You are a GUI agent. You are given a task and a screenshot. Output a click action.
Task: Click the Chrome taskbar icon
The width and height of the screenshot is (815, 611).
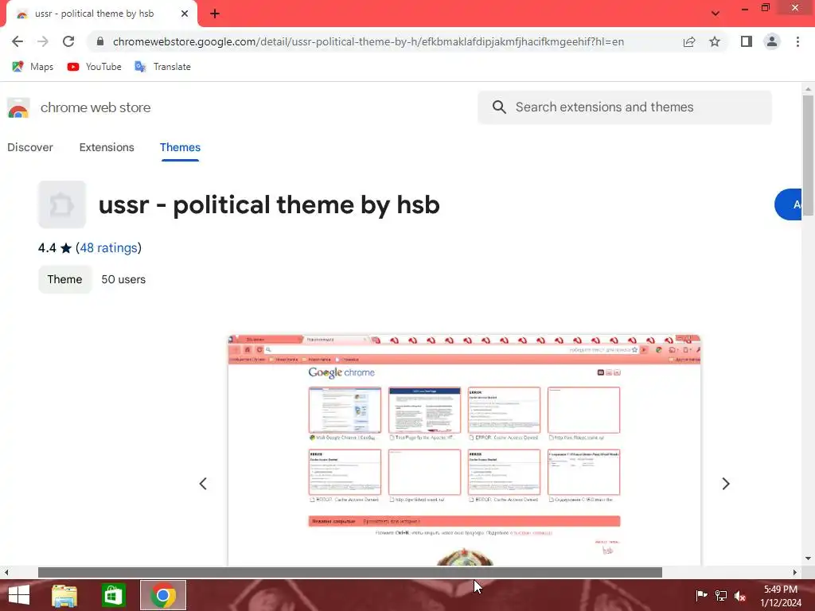click(162, 595)
